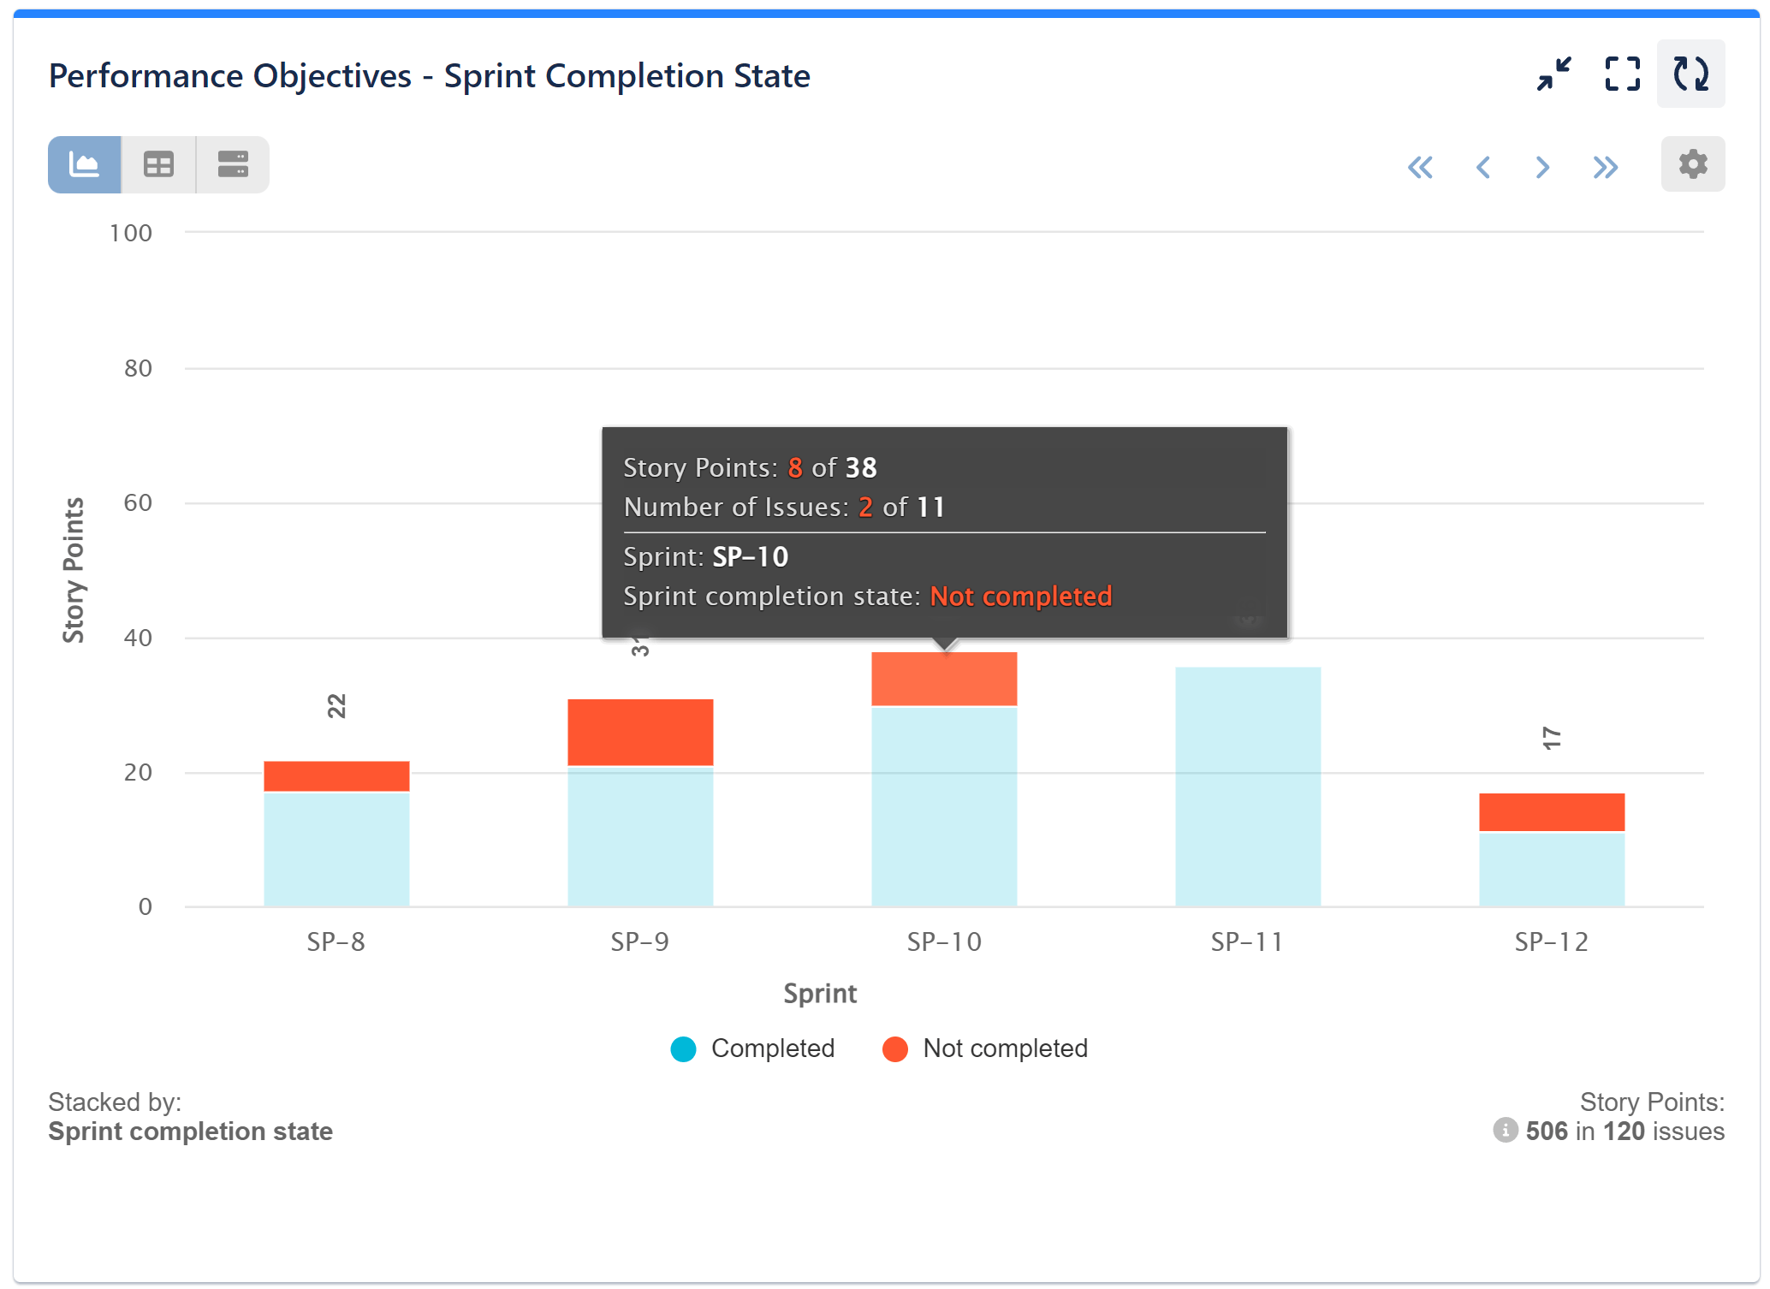Enter full screen mode
The image size is (1770, 1289).
point(1621,75)
